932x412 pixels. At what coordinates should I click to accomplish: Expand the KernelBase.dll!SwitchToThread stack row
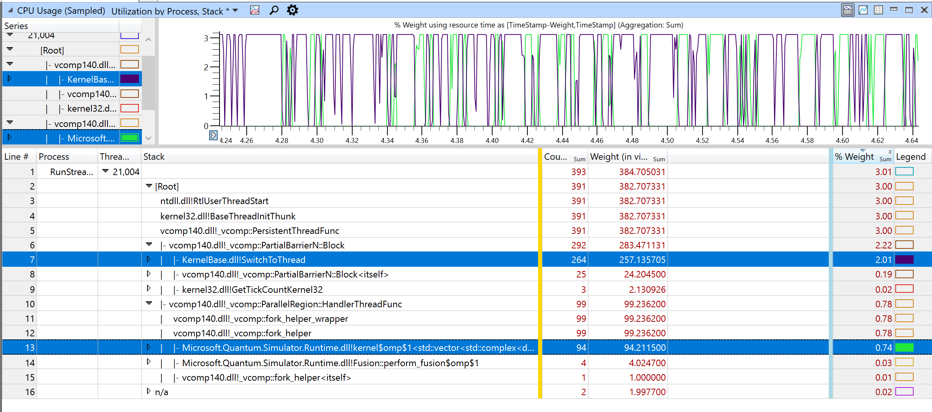pos(149,260)
